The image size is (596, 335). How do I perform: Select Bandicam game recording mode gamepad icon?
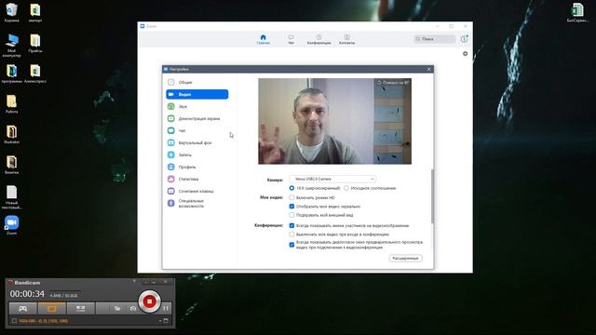click(x=22, y=308)
